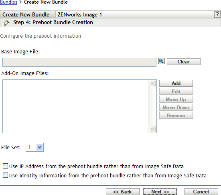Click the magnifier browse icon for Base Image File
Image resolution: width=221 pixels, height=195 pixels.
(x=161, y=61)
